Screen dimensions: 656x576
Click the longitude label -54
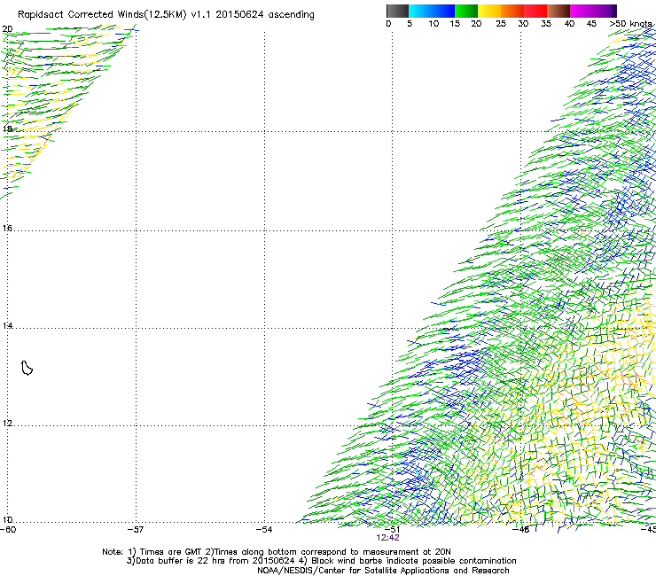[x=264, y=530]
